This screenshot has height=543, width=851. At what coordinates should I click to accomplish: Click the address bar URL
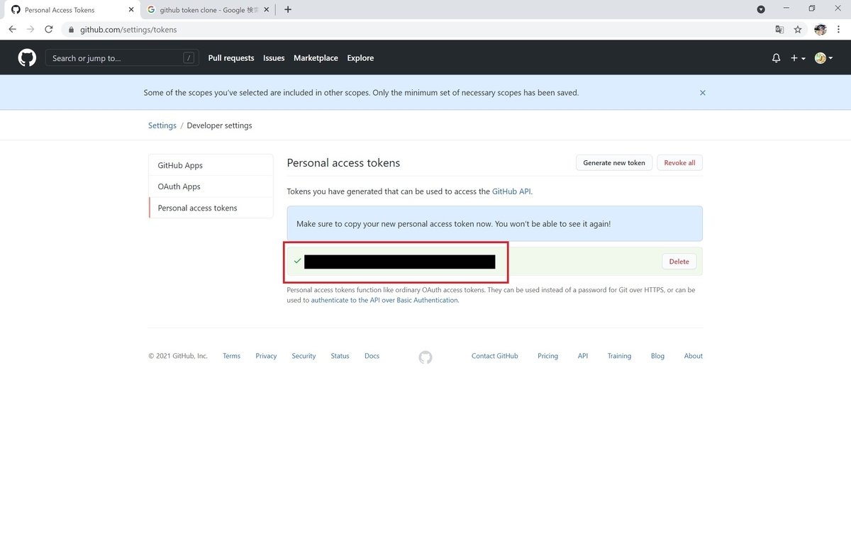tap(128, 30)
